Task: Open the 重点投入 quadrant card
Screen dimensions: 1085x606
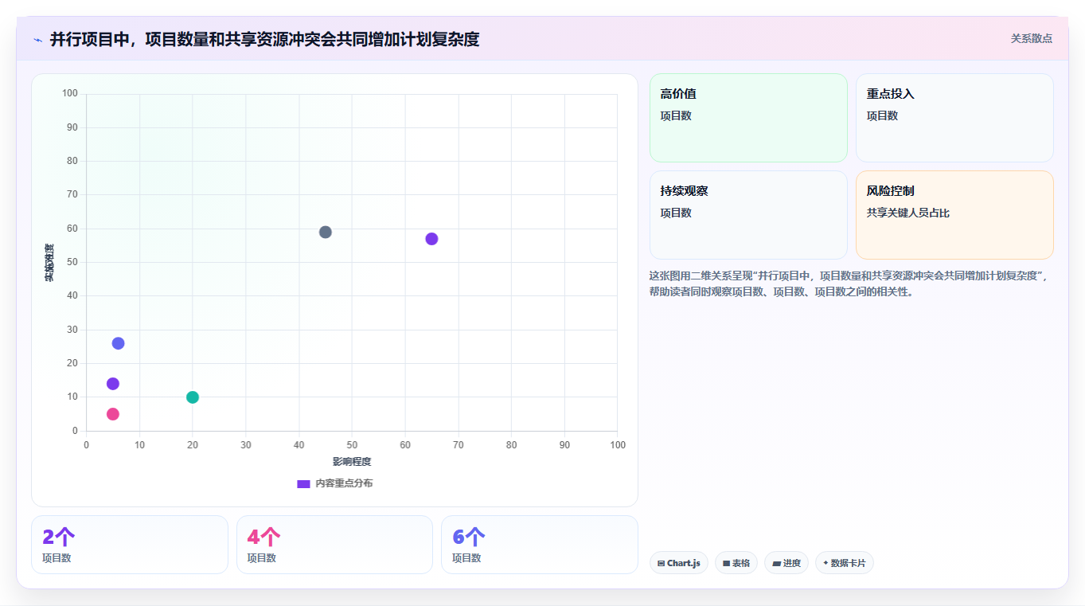Action: pos(954,118)
